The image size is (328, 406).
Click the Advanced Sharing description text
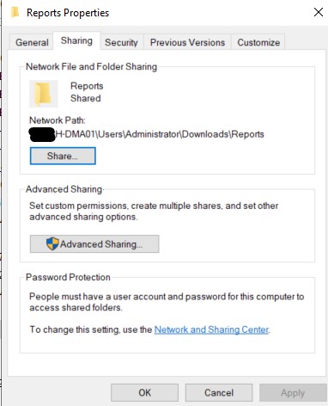coord(154,212)
